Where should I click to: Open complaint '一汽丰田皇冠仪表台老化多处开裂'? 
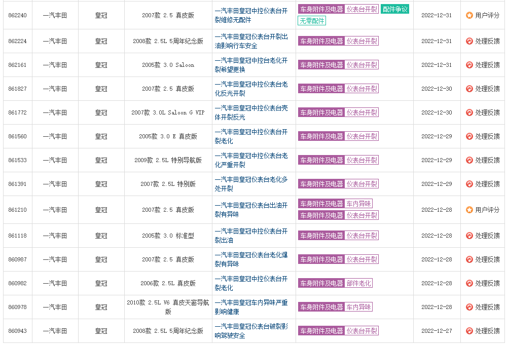(x=251, y=184)
